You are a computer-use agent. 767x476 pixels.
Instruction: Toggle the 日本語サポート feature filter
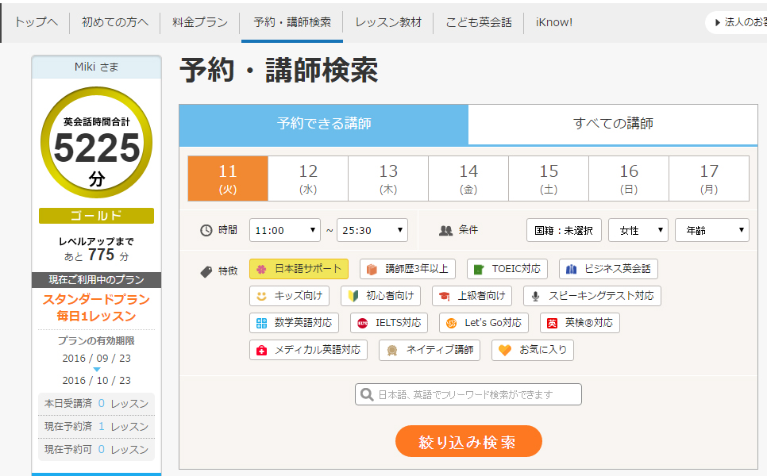click(x=299, y=269)
